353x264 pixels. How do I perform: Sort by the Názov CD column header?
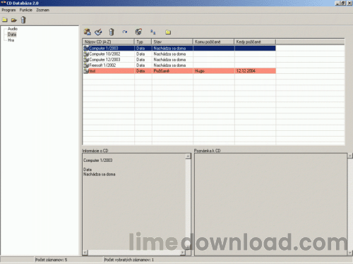109,42
